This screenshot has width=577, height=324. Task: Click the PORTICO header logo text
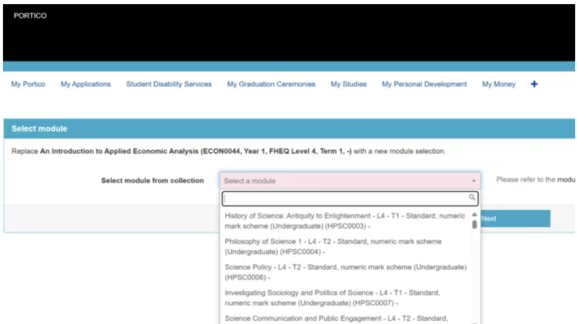click(30, 16)
